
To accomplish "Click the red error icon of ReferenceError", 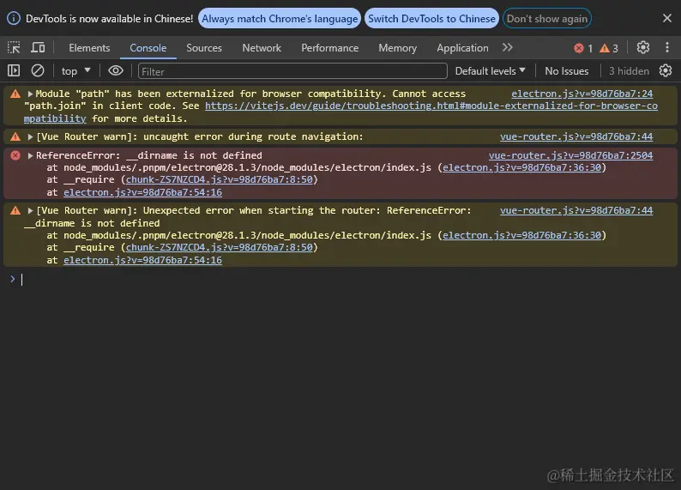I will click(15, 155).
